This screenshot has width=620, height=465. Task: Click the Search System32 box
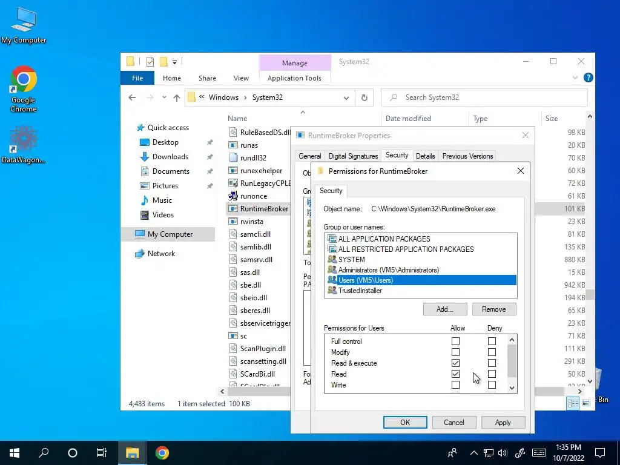tap(484, 97)
